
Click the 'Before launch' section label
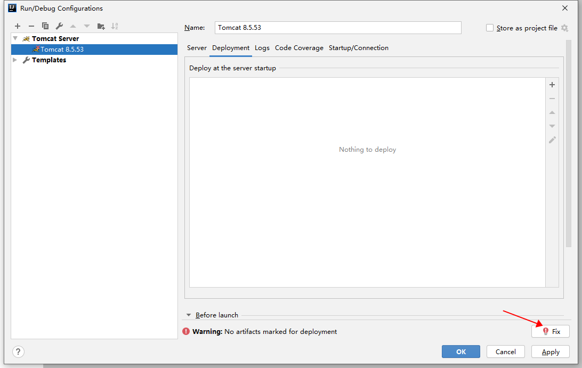pyautogui.click(x=217, y=315)
